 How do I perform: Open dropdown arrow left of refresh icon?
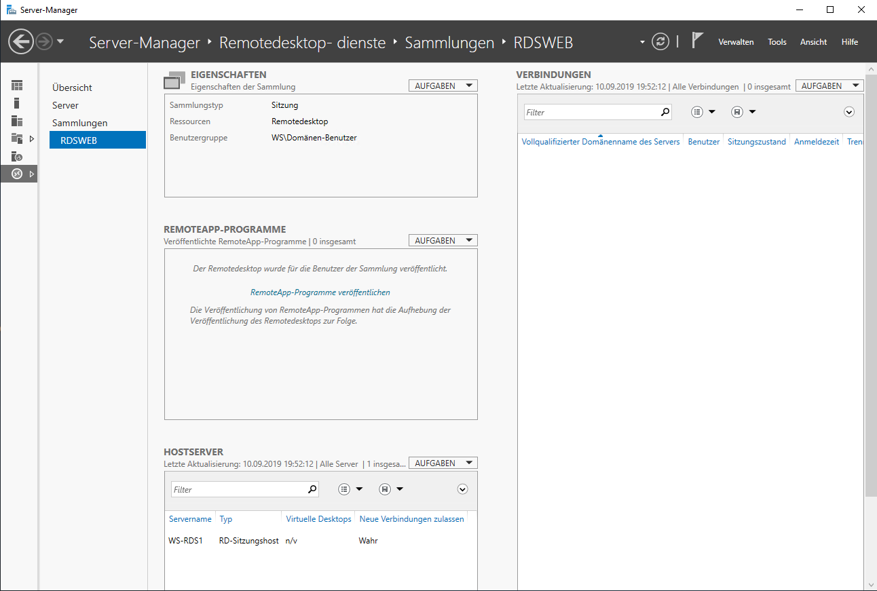click(642, 42)
